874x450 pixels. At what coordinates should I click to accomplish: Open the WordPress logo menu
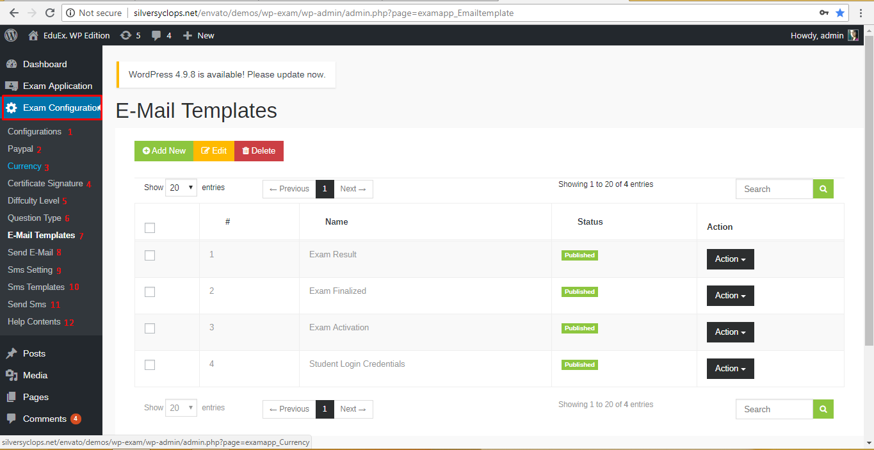11,35
